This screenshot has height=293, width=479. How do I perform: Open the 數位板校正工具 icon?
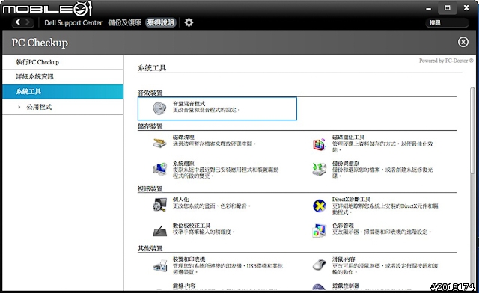[159, 231]
